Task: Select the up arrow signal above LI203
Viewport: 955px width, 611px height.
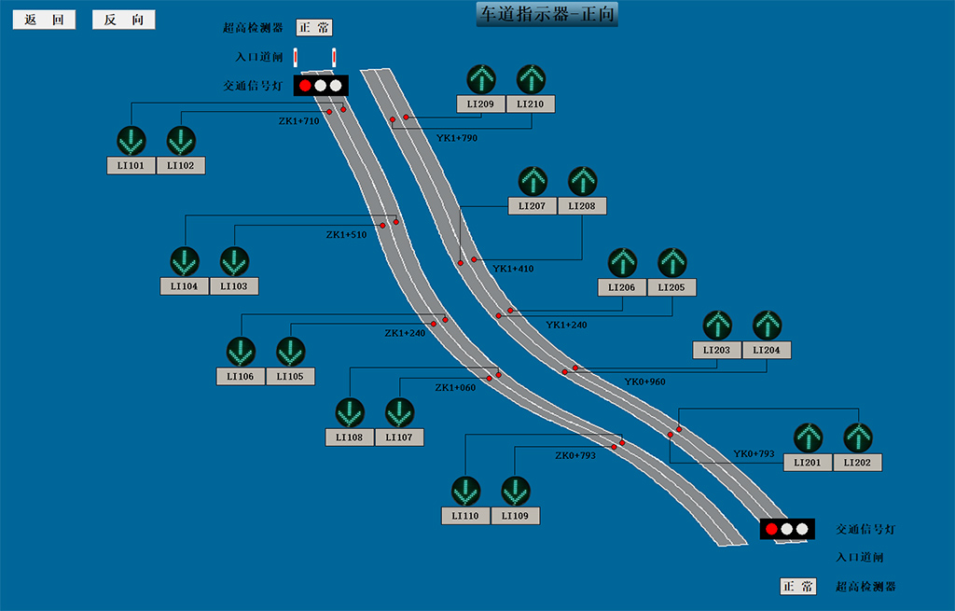Action: 717,325
